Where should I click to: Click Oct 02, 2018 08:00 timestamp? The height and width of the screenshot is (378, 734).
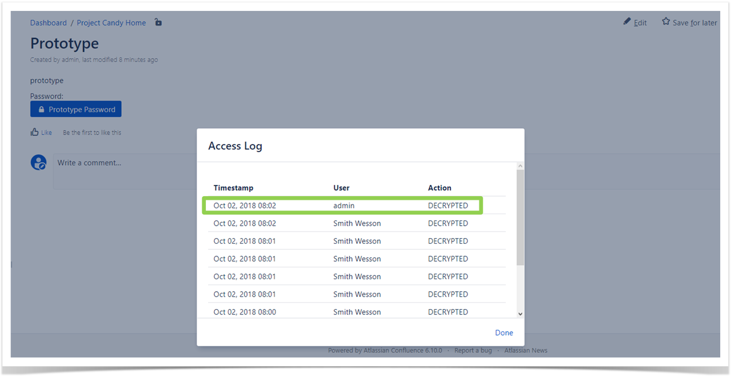(x=245, y=312)
